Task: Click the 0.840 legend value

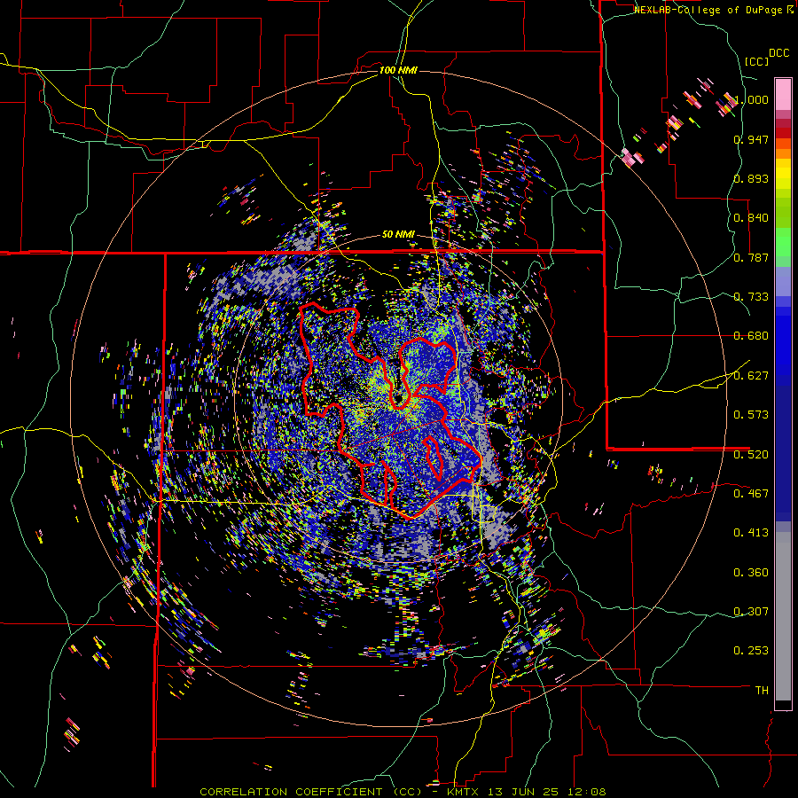Action: click(x=751, y=218)
